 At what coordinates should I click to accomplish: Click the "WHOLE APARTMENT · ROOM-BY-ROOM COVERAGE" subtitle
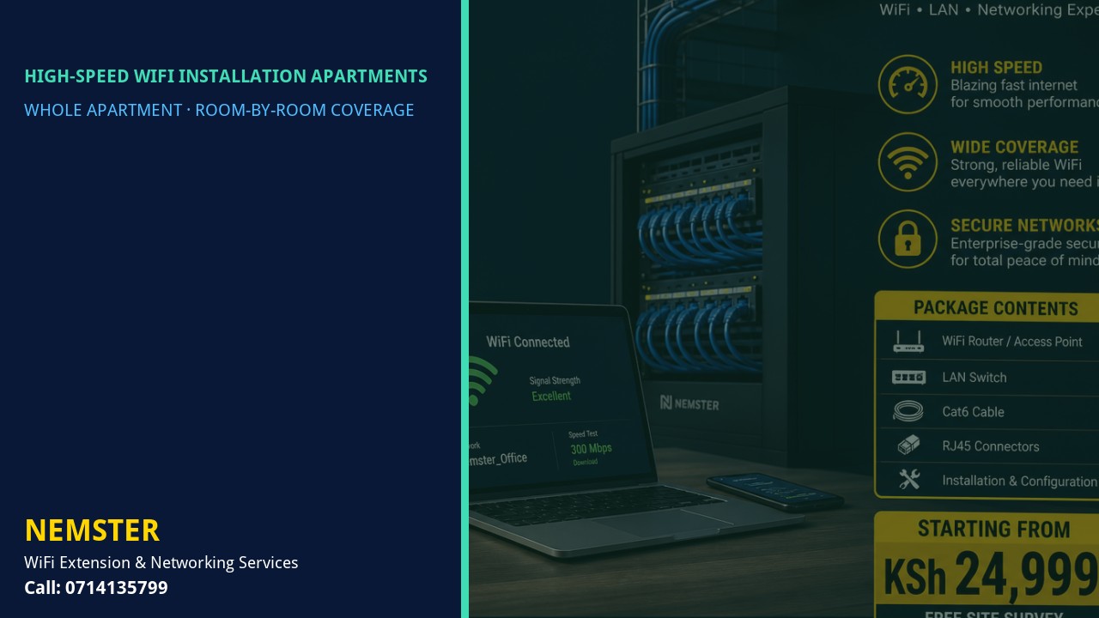(x=219, y=110)
